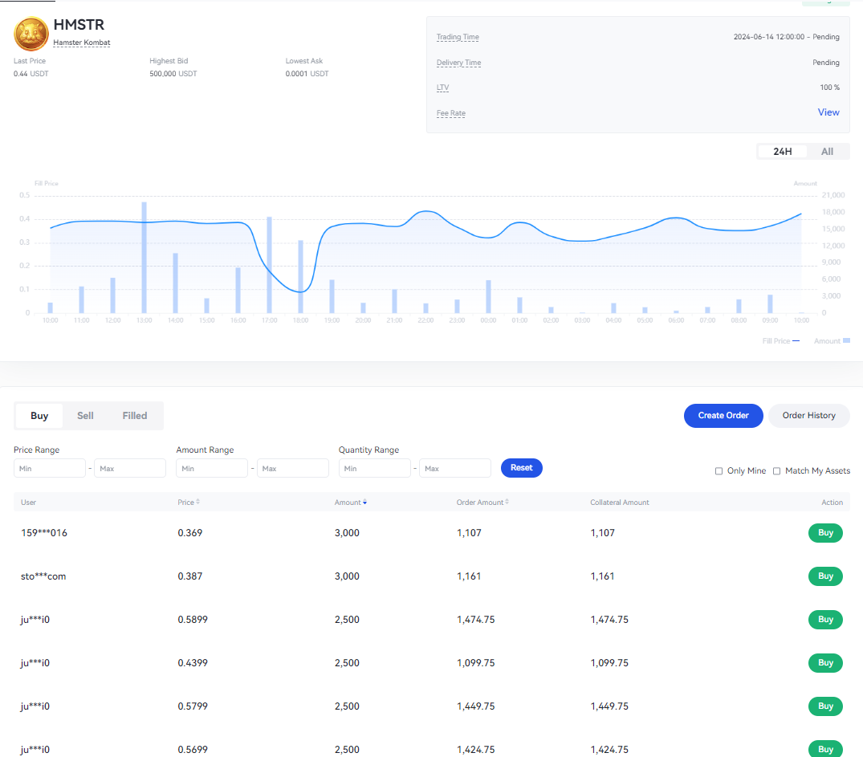Select the All chart range
The height and width of the screenshot is (757, 863).
coord(827,152)
